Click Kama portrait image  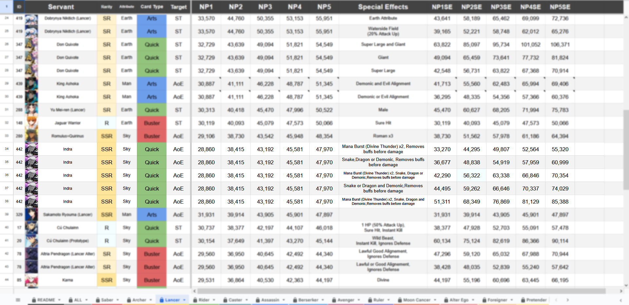coord(31,280)
